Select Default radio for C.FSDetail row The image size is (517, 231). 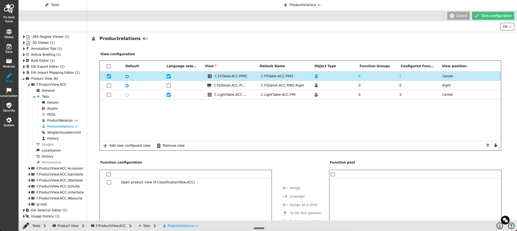127,86
